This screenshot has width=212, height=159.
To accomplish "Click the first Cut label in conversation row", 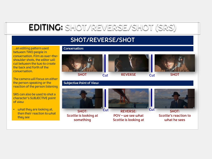I will point(105,75).
